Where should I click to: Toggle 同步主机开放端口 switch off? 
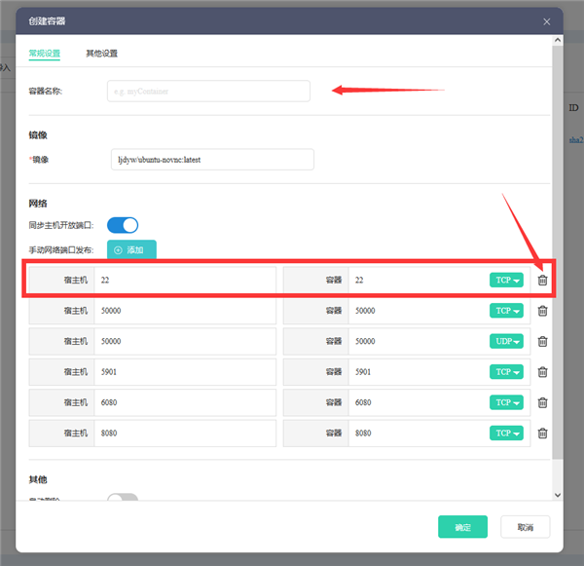click(123, 225)
